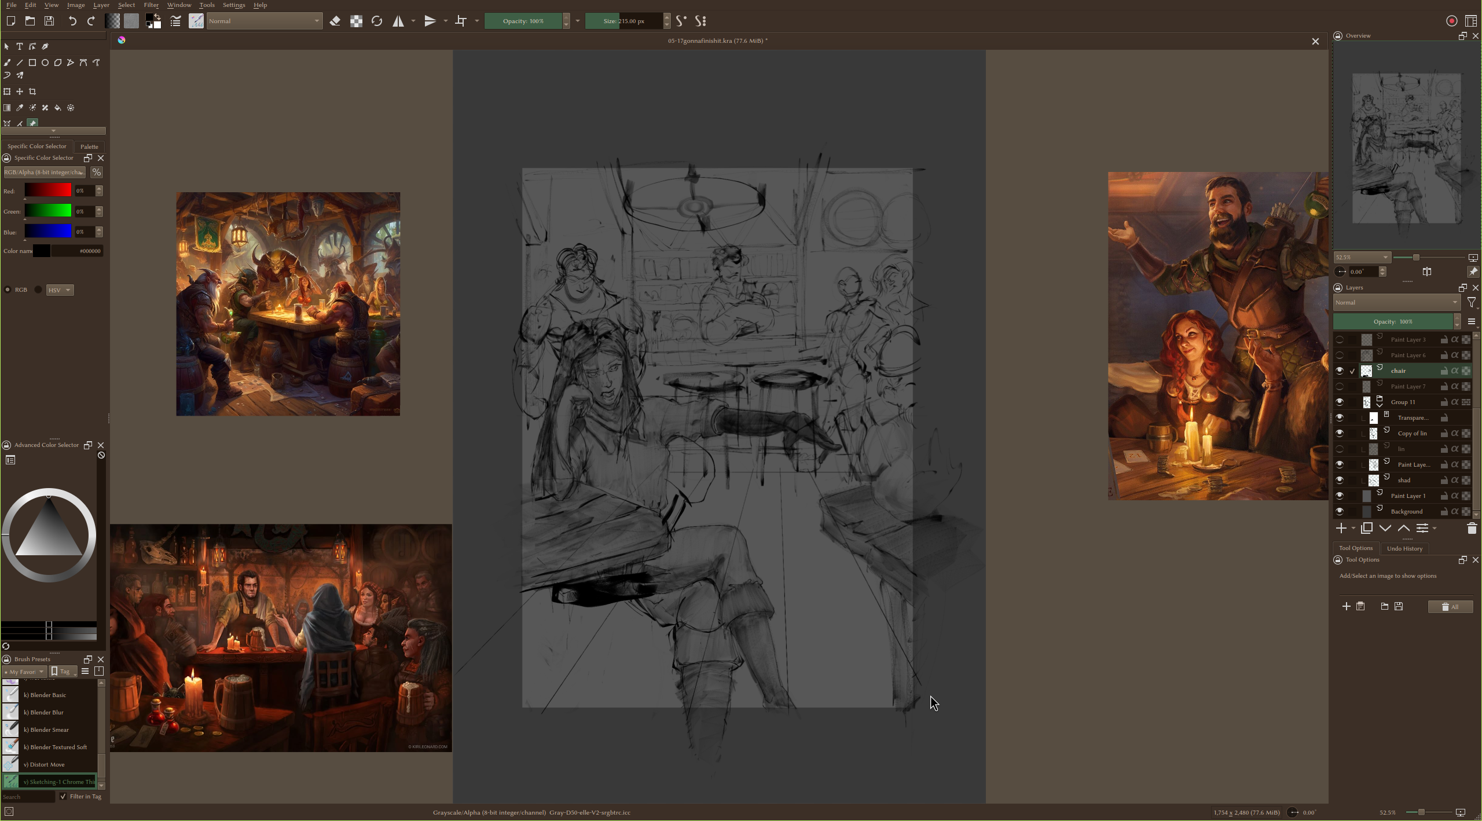Select the RGB radio button
This screenshot has height=821, width=1482.
coord(8,290)
